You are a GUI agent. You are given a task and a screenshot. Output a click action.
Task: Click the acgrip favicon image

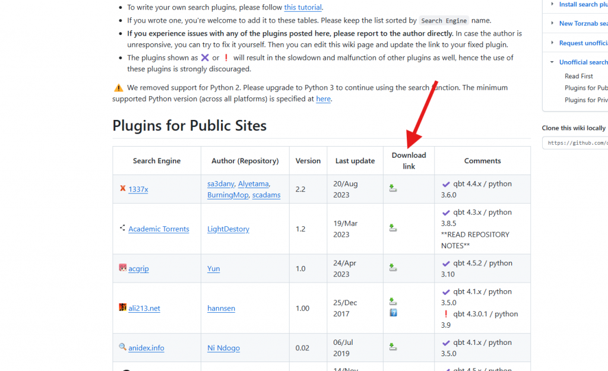(x=122, y=268)
